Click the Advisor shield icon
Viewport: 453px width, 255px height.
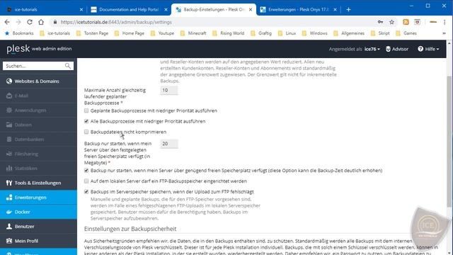click(389, 49)
